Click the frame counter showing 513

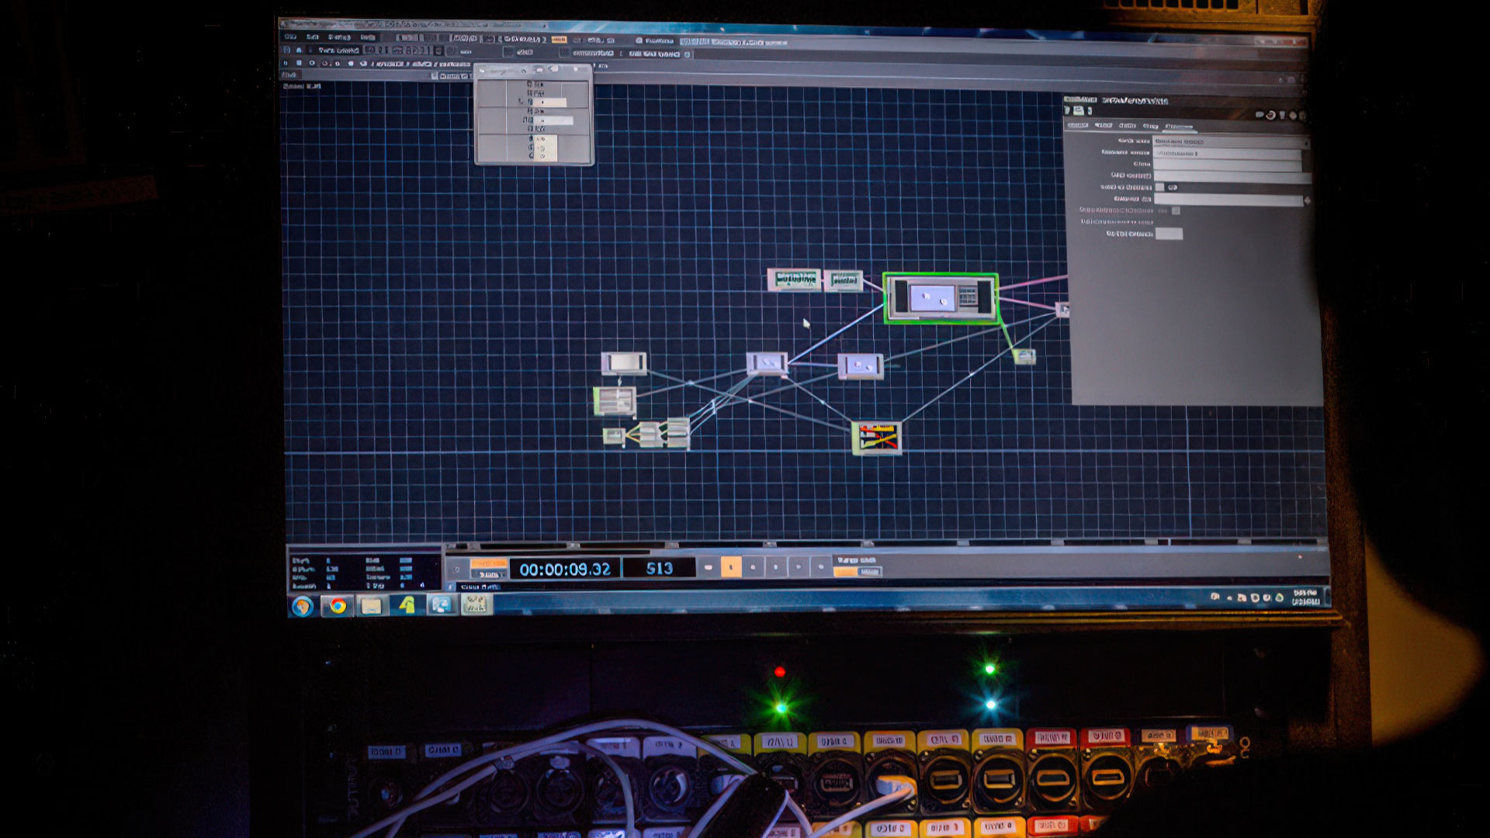pyautogui.click(x=660, y=568)
